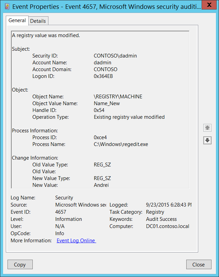Open the Event Log Online link
The image size is (219, 277).
coord(76,241)
